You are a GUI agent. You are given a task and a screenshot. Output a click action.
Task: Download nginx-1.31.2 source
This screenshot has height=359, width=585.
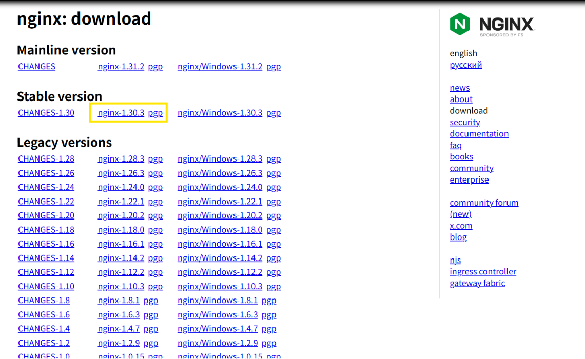tap(121, 66)
